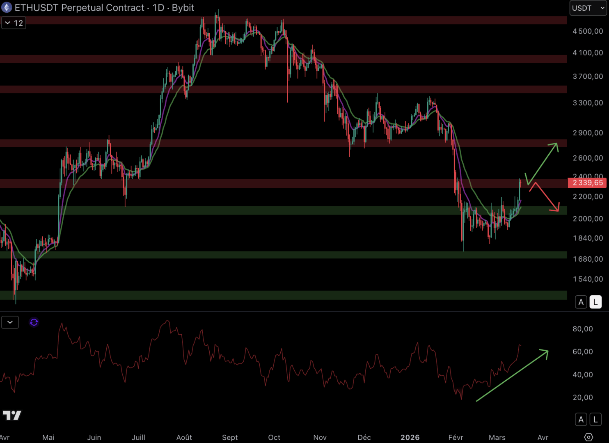
Task: Click the 2026 label on time axis
Action: pos(410,437)
